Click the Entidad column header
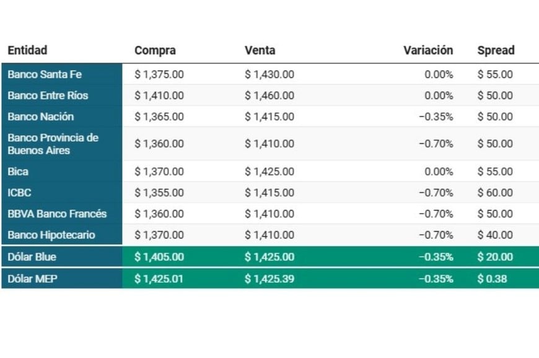Viewport: 539px width, 358px height. [27, 50]
